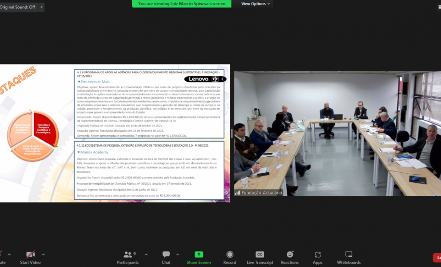Open the Reactions menu
The height and width of the screenshot is (267, 441).
290,257
